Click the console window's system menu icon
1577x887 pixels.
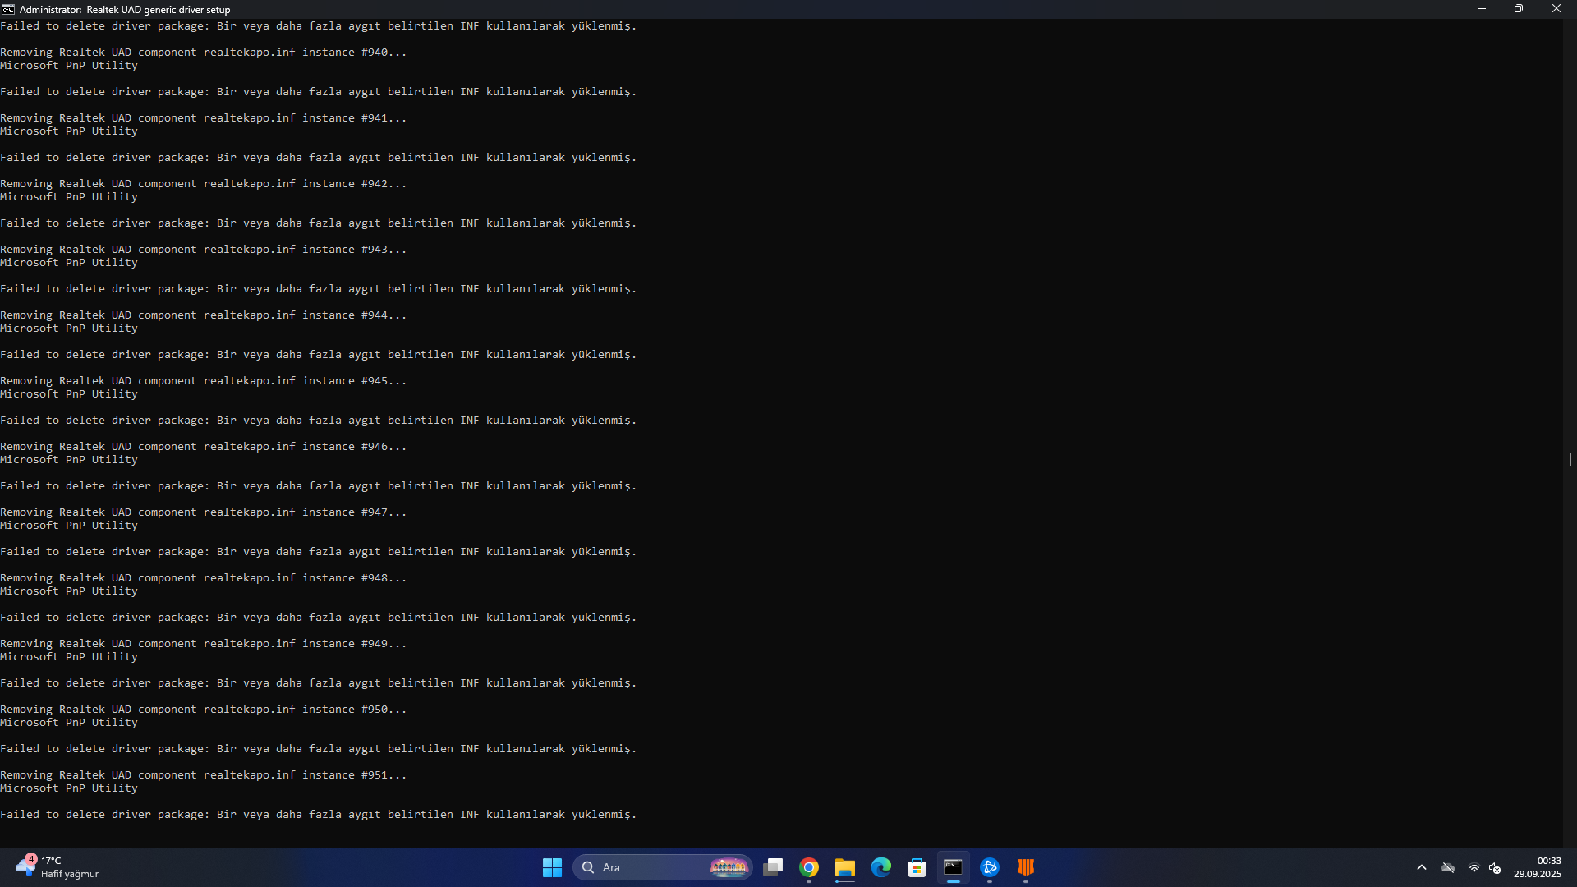pyautogui.click(x=8, y=9)
